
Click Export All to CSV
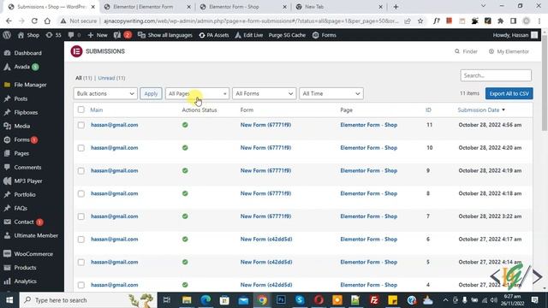(509, 93)
